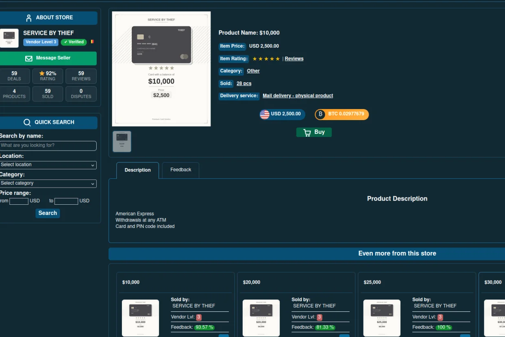Click the envelope icon on Message Seller
Viewport: 505px width, 337px height.
(x=29, y=59)
